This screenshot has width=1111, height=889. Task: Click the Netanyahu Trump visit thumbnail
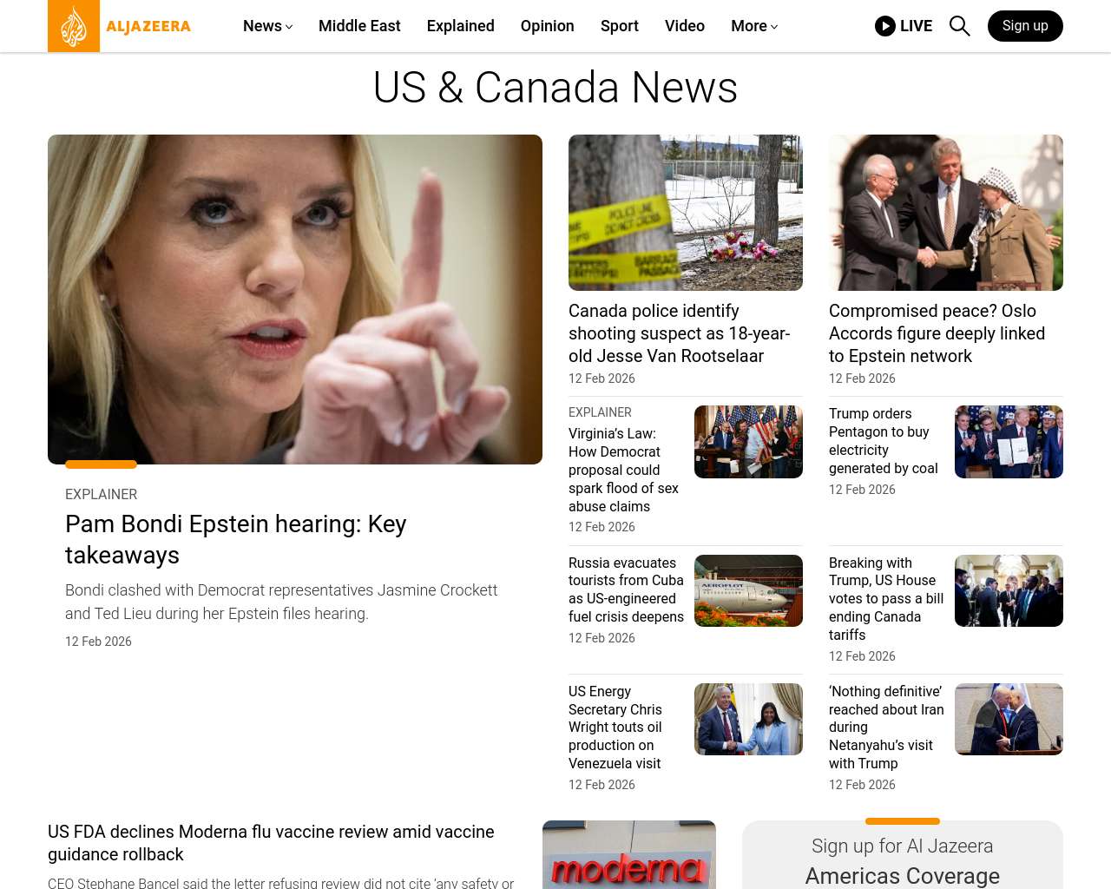[1009, 719]
